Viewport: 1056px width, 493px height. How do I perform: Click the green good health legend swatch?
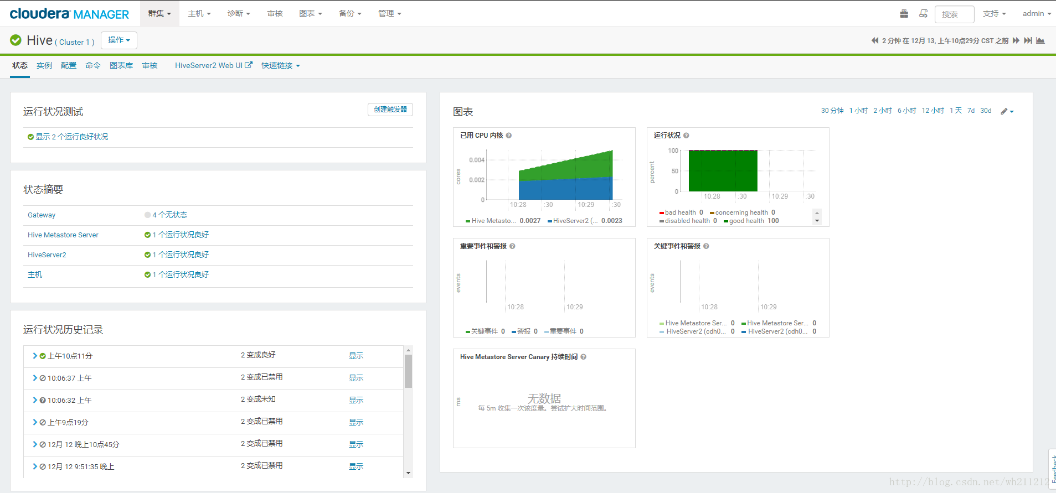click(726, 221)
